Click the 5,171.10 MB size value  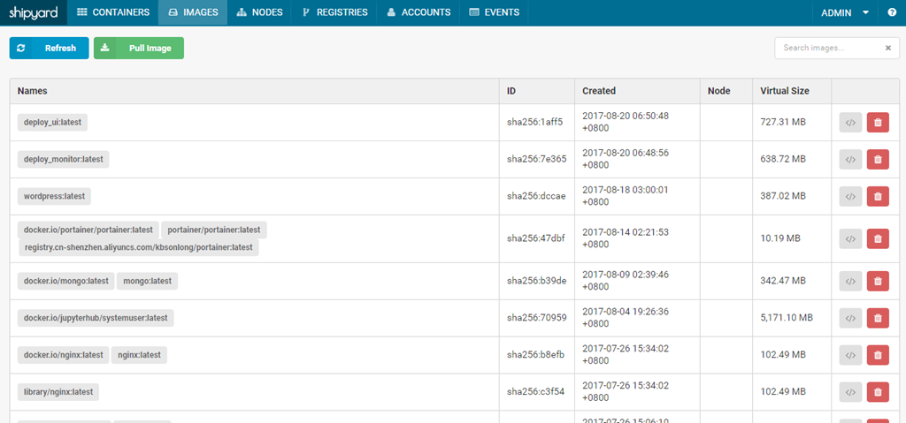[x=787, y=318]
